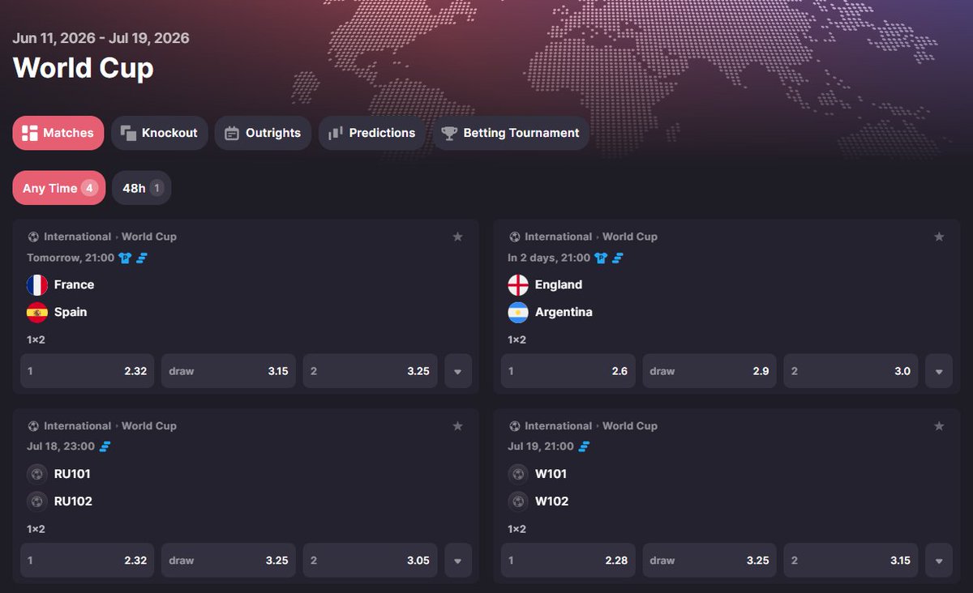Click the Jun 11, 2026 - Jul 19, 2026 date range

[x=101, y=38]
